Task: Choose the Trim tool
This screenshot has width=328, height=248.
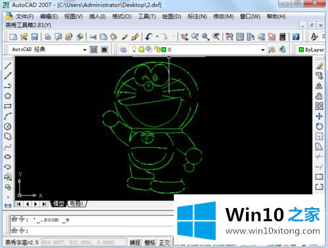Action: (319, 156)
